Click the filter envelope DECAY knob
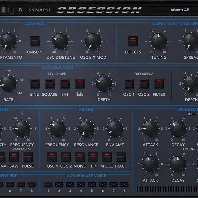Viewport: 198px width, 198px height. pyautogui.click(x=178, y=129)
